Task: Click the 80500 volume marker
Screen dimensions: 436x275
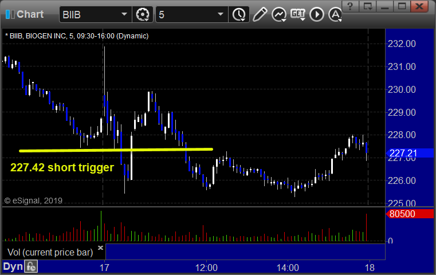Action: point(410,214)
